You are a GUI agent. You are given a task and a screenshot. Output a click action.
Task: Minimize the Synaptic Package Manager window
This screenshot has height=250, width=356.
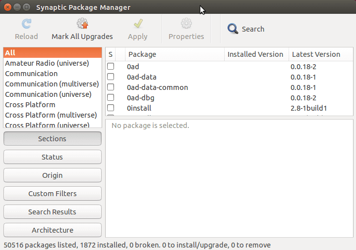[17, 7]
